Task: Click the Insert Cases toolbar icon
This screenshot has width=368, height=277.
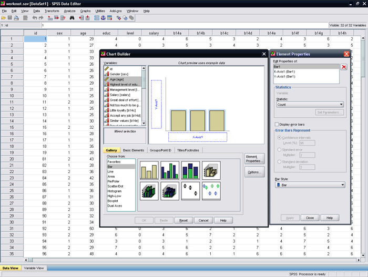Action: pos(81,18)
